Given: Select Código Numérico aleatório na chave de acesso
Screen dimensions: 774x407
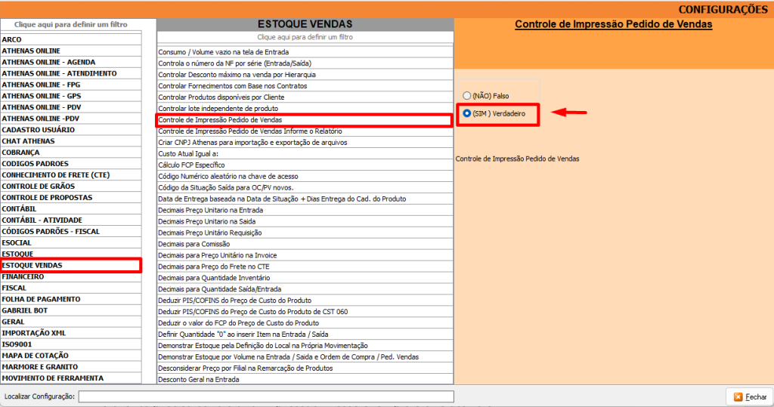Looking at the screenshot, I should coord(305,176).
